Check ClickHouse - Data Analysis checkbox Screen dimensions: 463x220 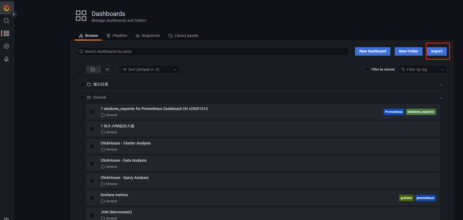click(92, 164)
